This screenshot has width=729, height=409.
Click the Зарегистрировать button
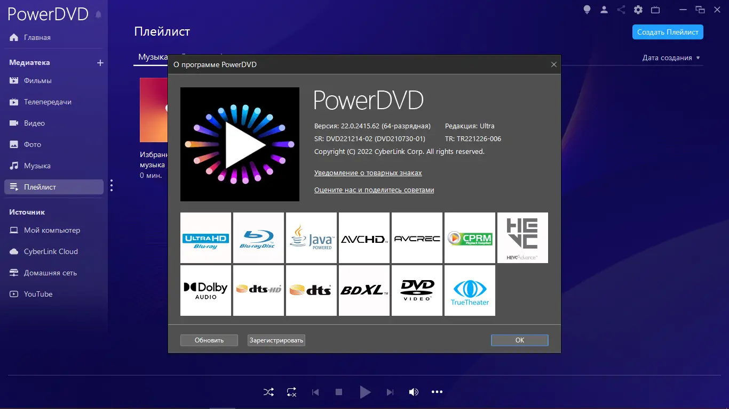tap(276, 340)
